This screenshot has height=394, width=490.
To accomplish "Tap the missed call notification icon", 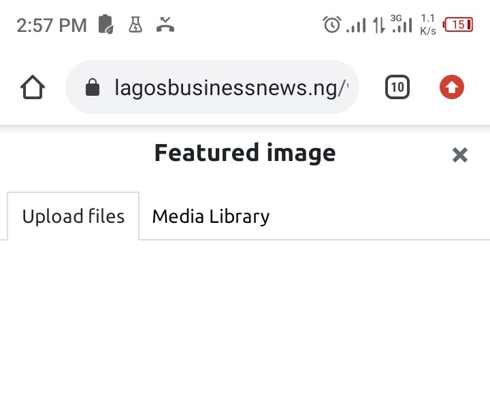I will click(x=165, y=25).
